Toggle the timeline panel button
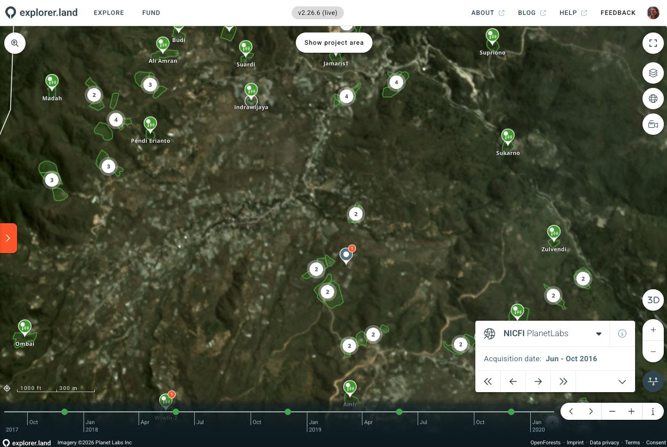The width and height of the screenshot is (667, 447). (x=653, y=381)
